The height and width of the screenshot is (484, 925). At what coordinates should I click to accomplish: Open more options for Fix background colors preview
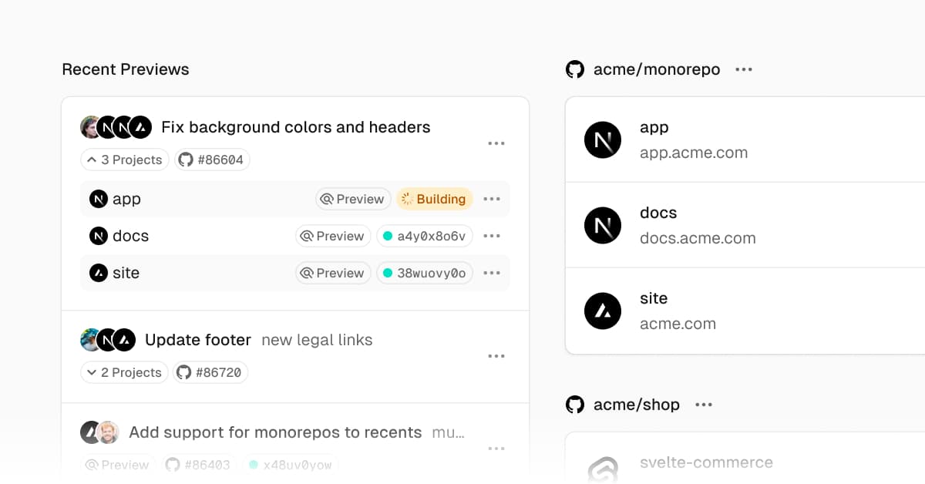[x=496, y=143]
